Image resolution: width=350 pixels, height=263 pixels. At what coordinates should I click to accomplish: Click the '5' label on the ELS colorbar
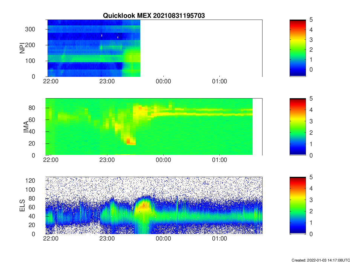coord(311,177)
